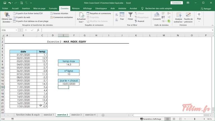Open Obtenir des données dropdown
Image resolution: width=215 pixels, height=121 pixels.
coord(7,17)
